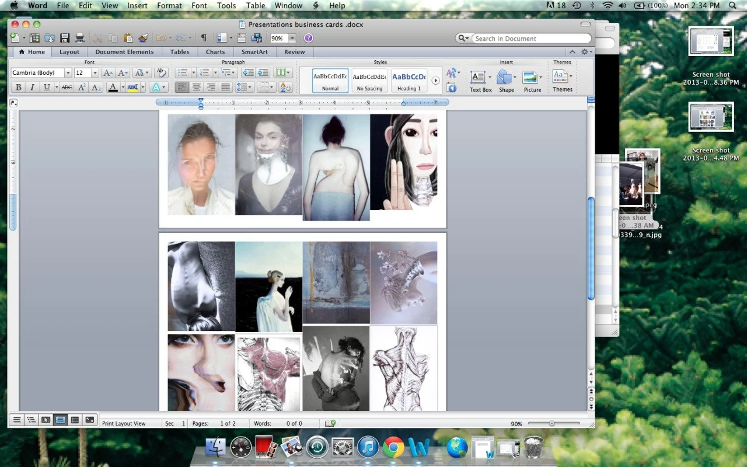
Task: Toggle bold formatting
Action: tap(18, 87)
